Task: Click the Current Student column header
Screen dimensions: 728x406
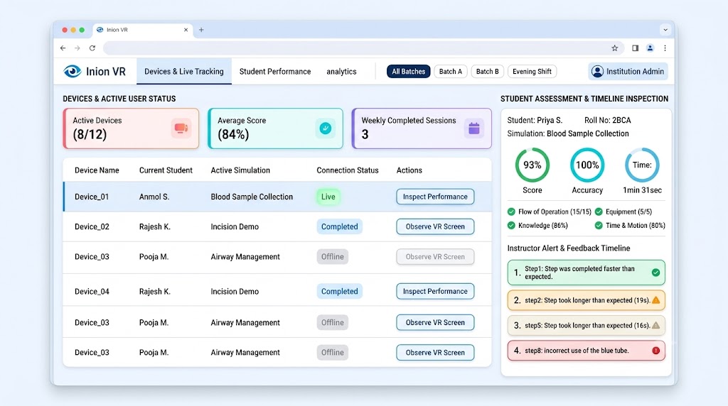Action: point(166,170)
